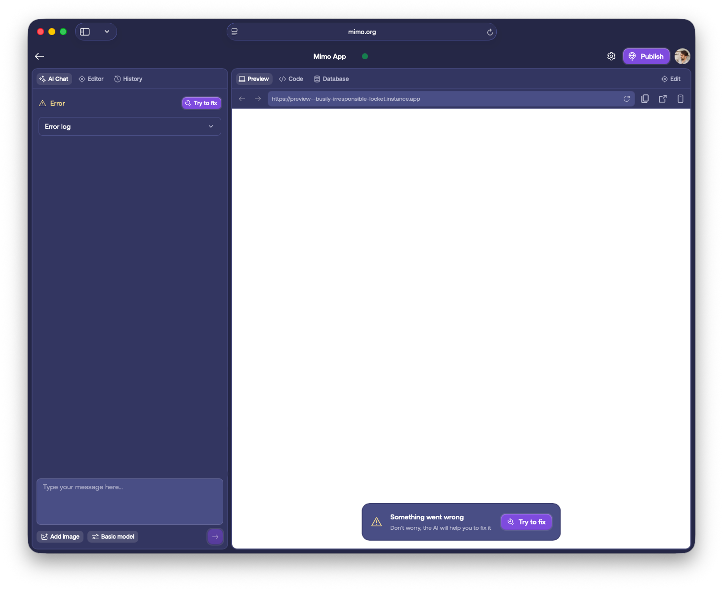This screenshot has height=590, width=723.
Task: Copy the preview URL with the copy icon
Action: tap(644, 99)
